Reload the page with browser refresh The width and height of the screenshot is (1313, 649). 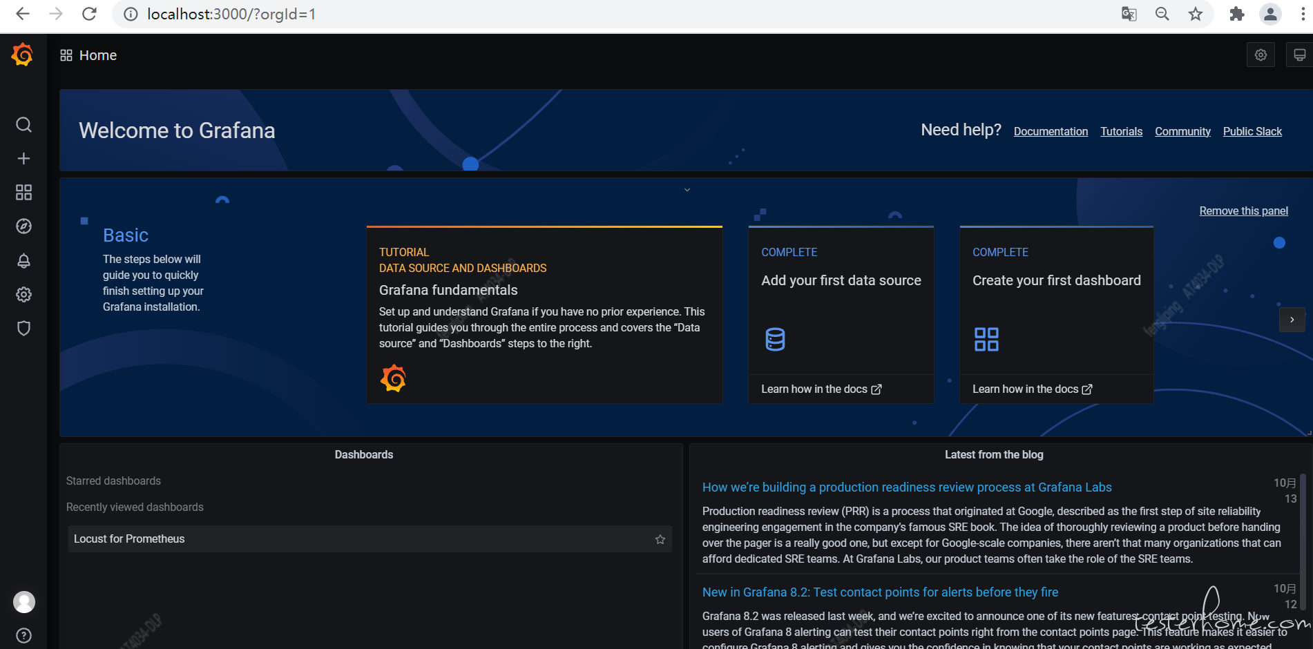point(89,14)
